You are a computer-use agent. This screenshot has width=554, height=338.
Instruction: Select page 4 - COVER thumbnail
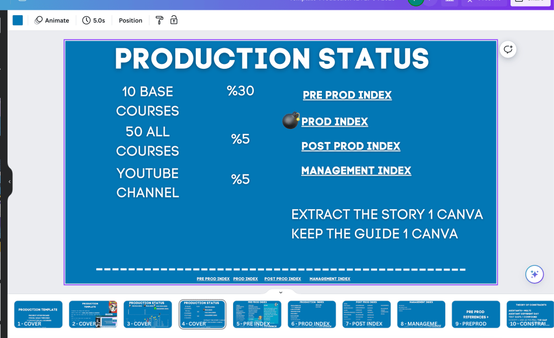click(202, 314)
